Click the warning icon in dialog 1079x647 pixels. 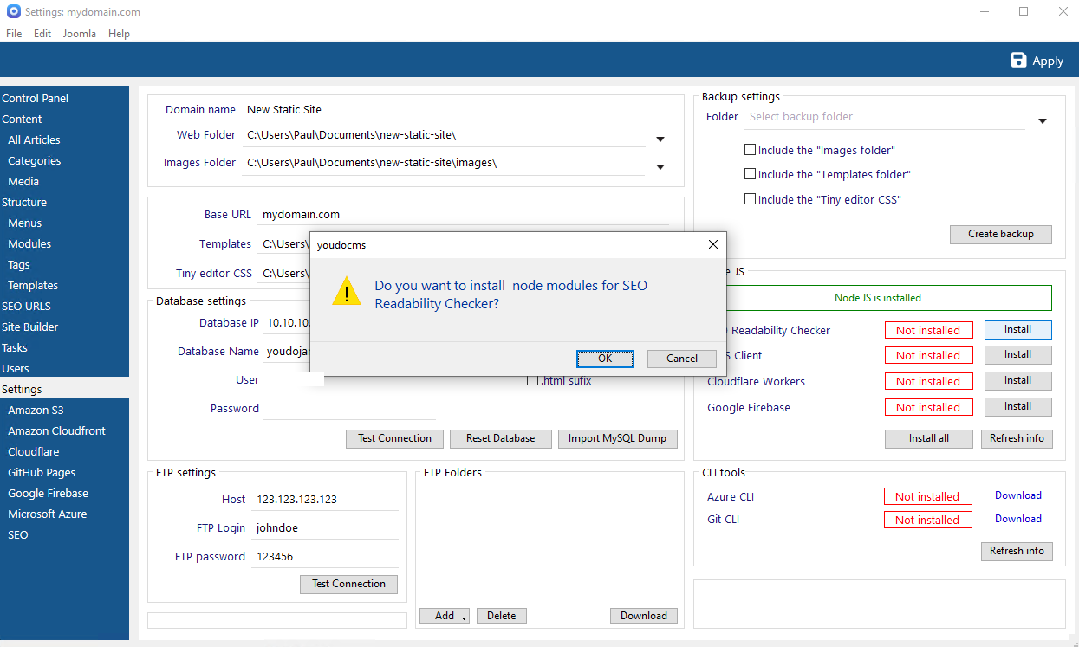(347, 292)
